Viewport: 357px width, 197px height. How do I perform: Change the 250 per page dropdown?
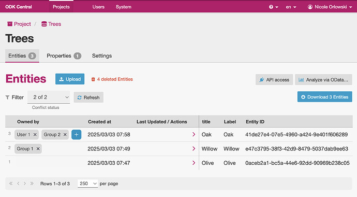[87, 184]
